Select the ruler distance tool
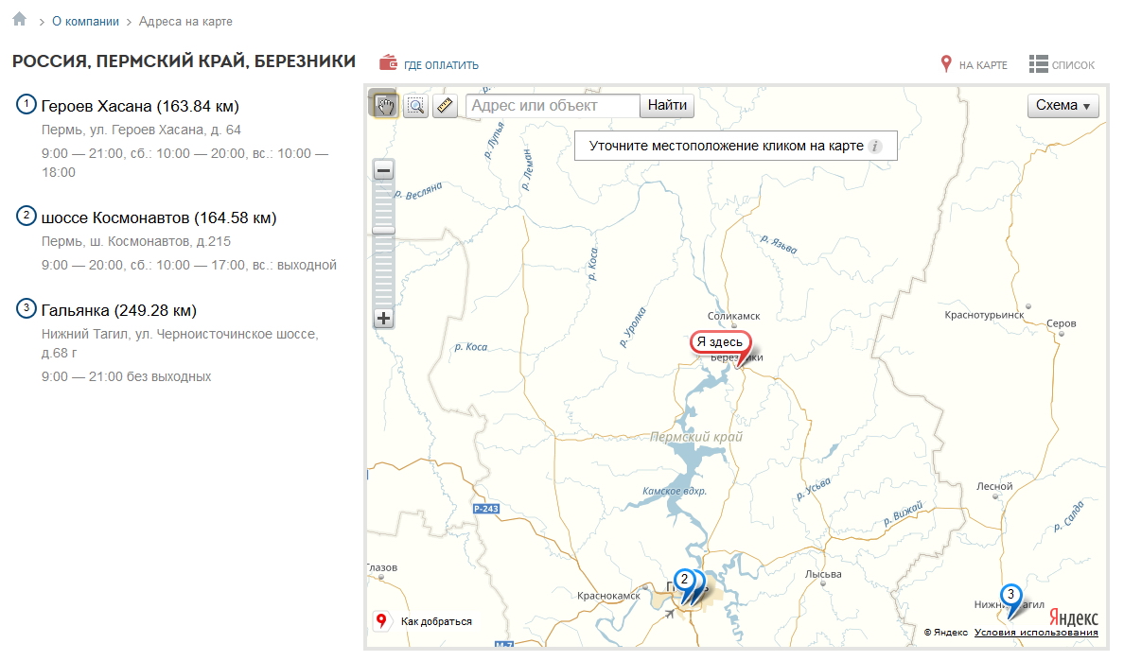 pos(445,106)
